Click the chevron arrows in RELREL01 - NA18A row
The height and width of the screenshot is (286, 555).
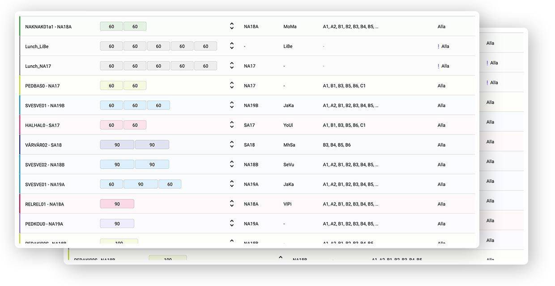pos(232,204)
